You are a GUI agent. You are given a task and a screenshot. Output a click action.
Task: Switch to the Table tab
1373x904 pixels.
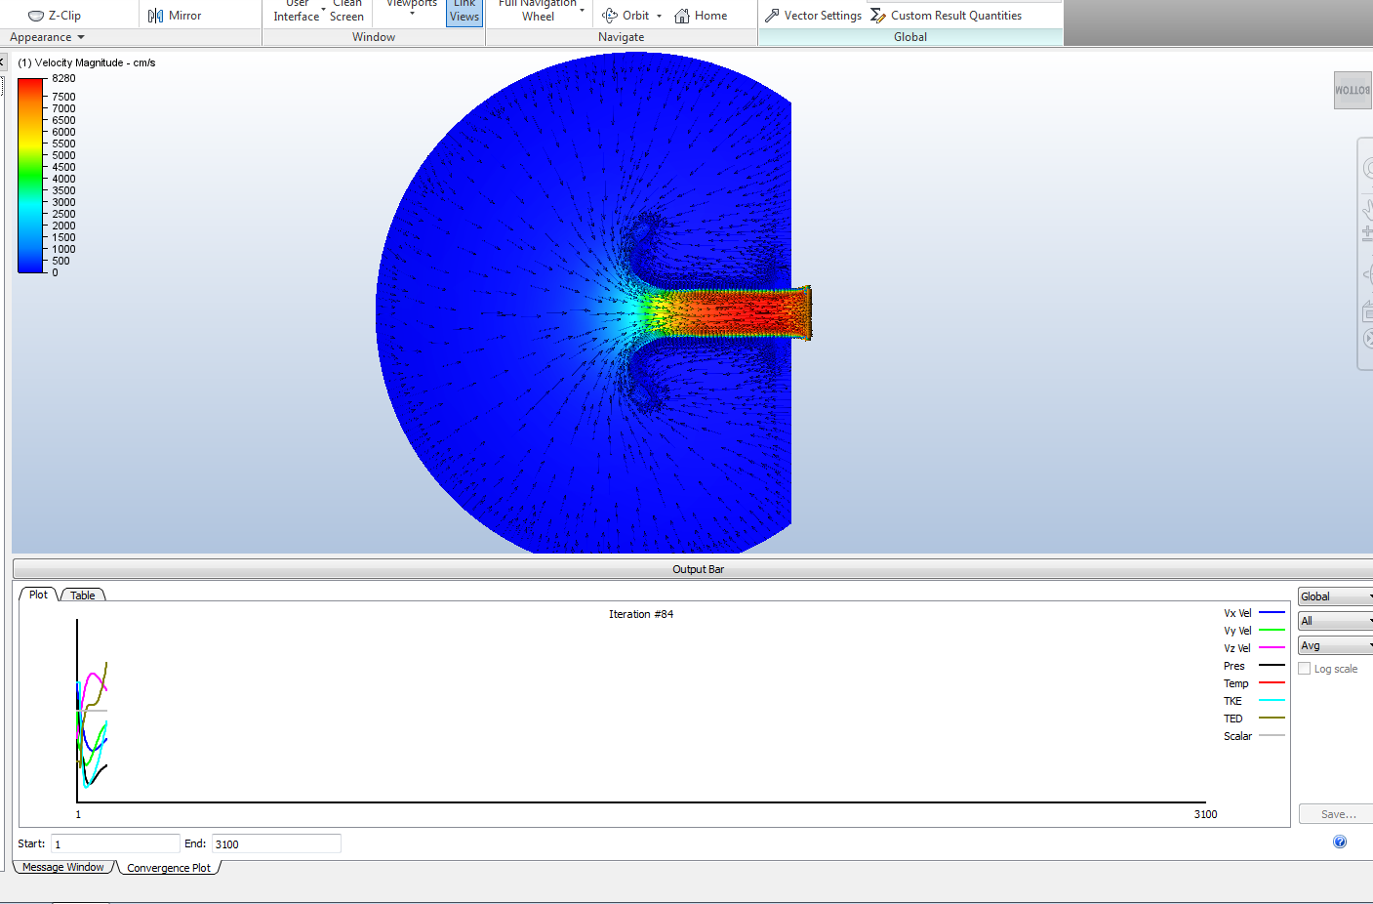pyautogui.click(x=83, y=595)
